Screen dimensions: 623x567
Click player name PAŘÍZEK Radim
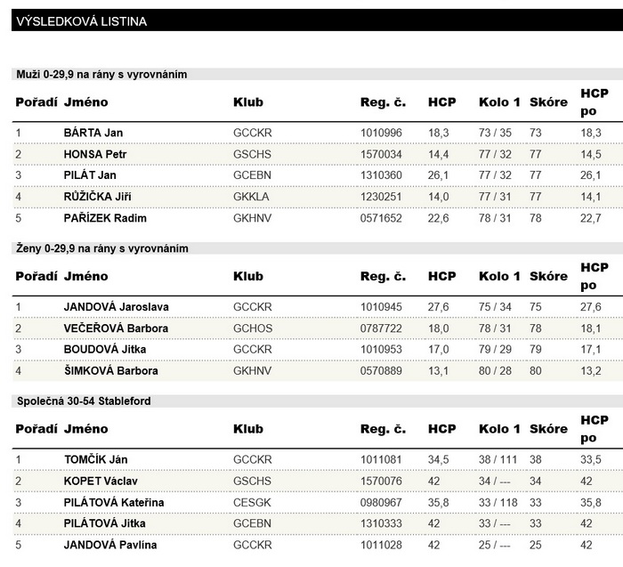tap(105, 218)
